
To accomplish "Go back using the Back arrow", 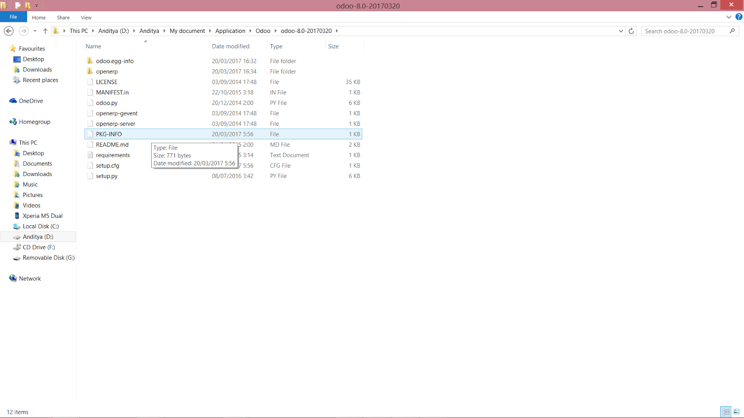I will (9, 31).
